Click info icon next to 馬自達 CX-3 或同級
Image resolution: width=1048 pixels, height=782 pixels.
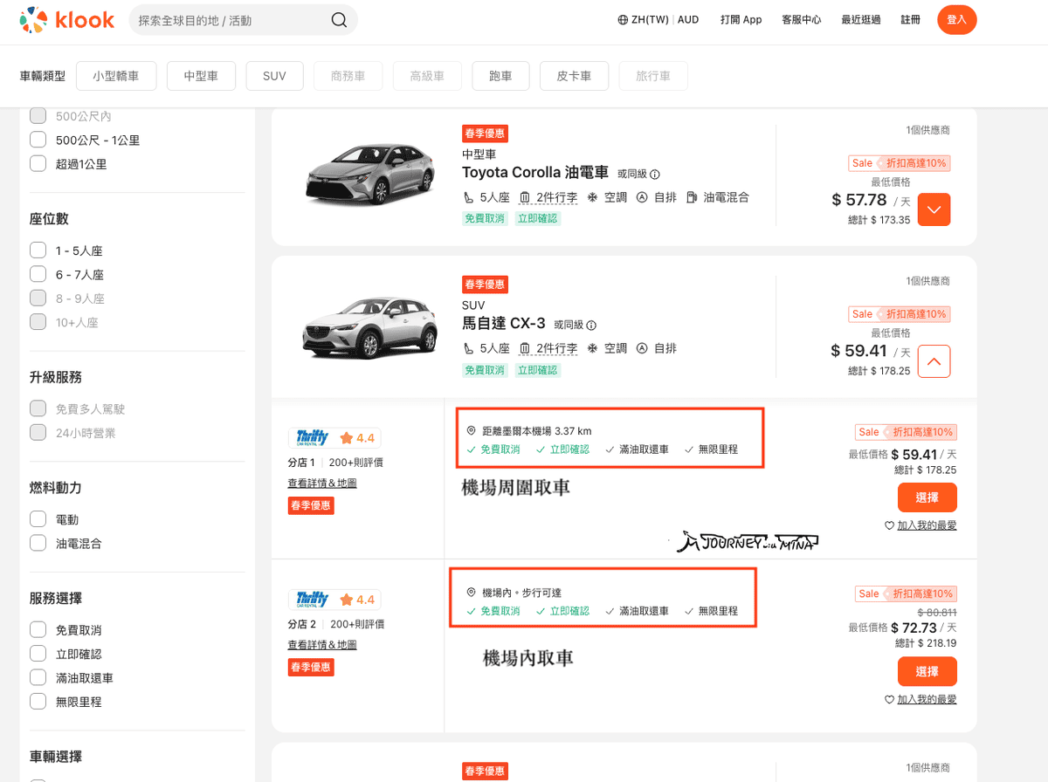pos(591,326)
